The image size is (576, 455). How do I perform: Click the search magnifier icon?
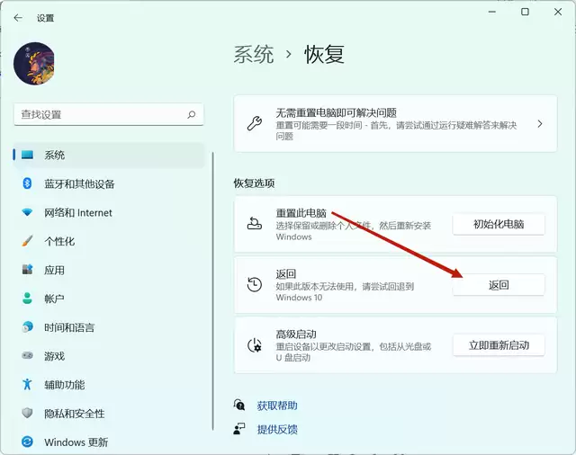click(x=191, y=115)
